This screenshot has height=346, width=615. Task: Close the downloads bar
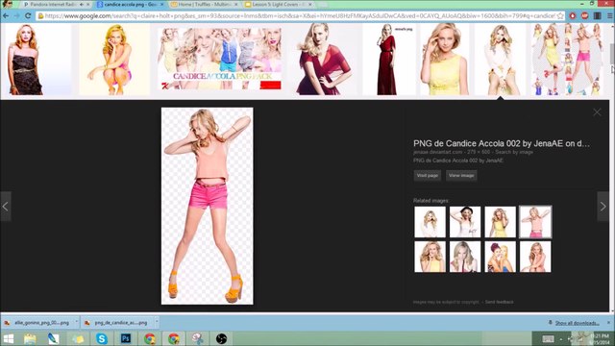tap(609, 323)
